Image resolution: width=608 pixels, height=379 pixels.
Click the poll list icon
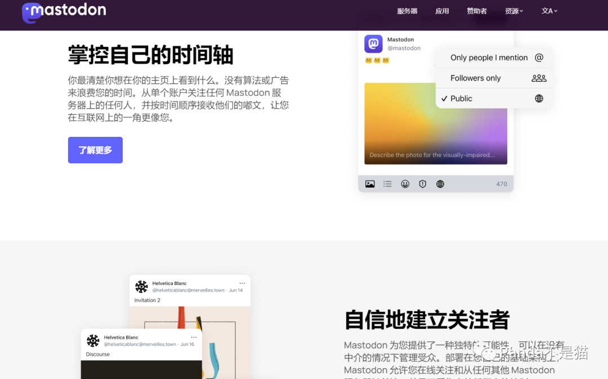387,184
